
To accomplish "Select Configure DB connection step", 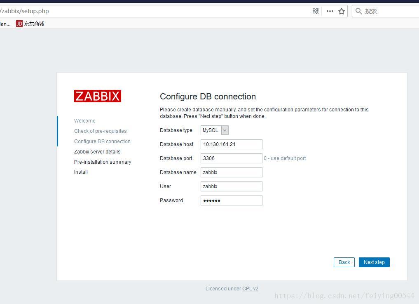I will (102, 141).
